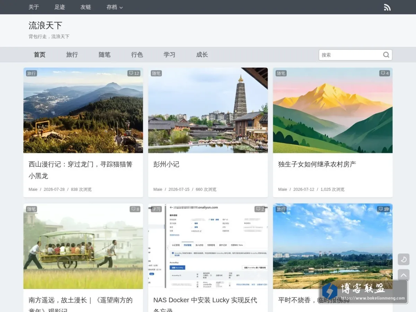The width and height of the screenshot is (416, 312).
Task: Click the 随笔 tag on 彭州小记 card
Action: tap(156, 73)
